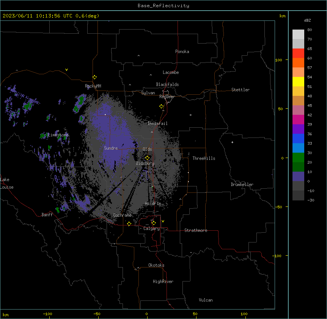
Task: Click the 50 tick on horizontal axis
Action: tap(195, 314)
